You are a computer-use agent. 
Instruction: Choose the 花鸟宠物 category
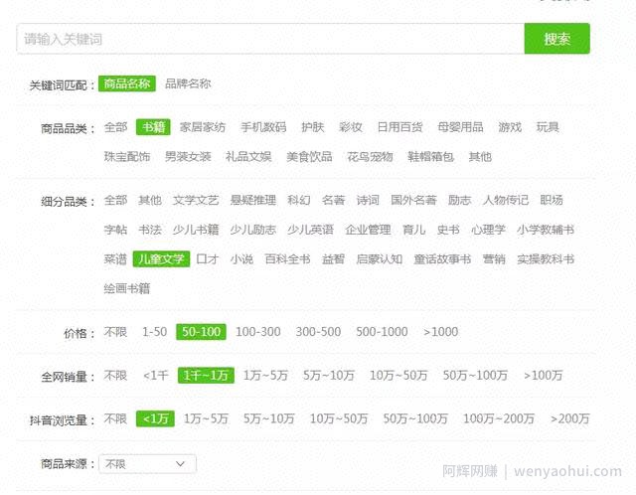coord(370,157)
